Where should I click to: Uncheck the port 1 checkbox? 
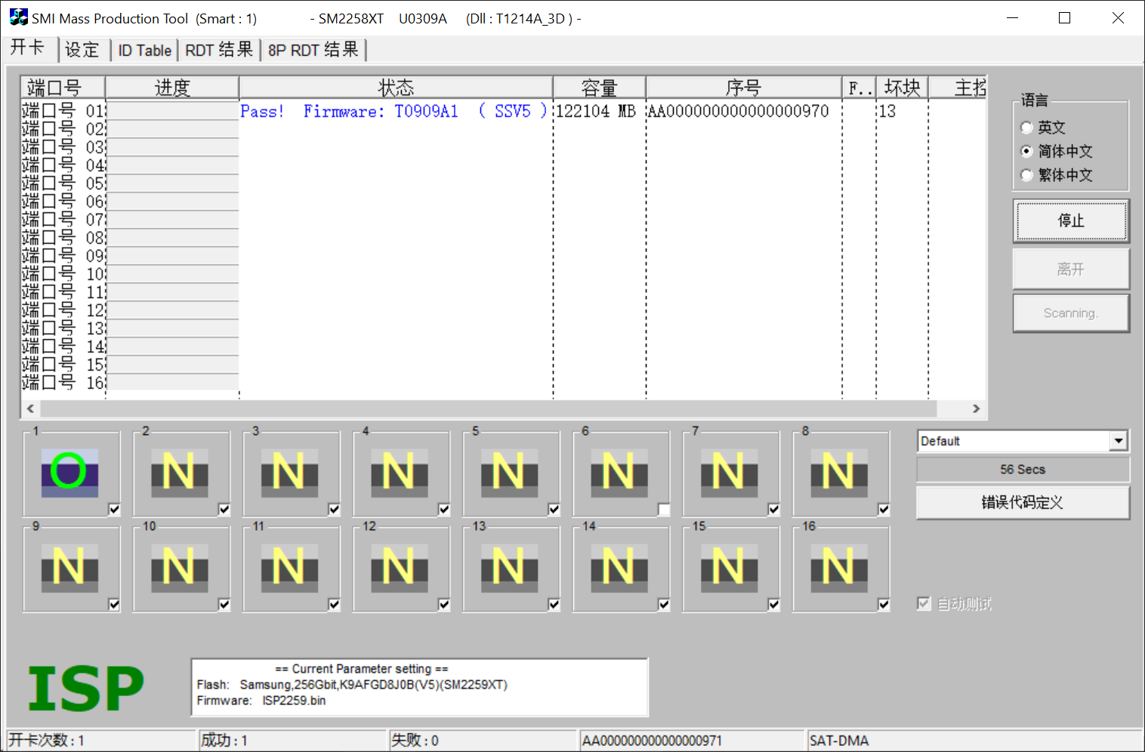pos(114,510)
